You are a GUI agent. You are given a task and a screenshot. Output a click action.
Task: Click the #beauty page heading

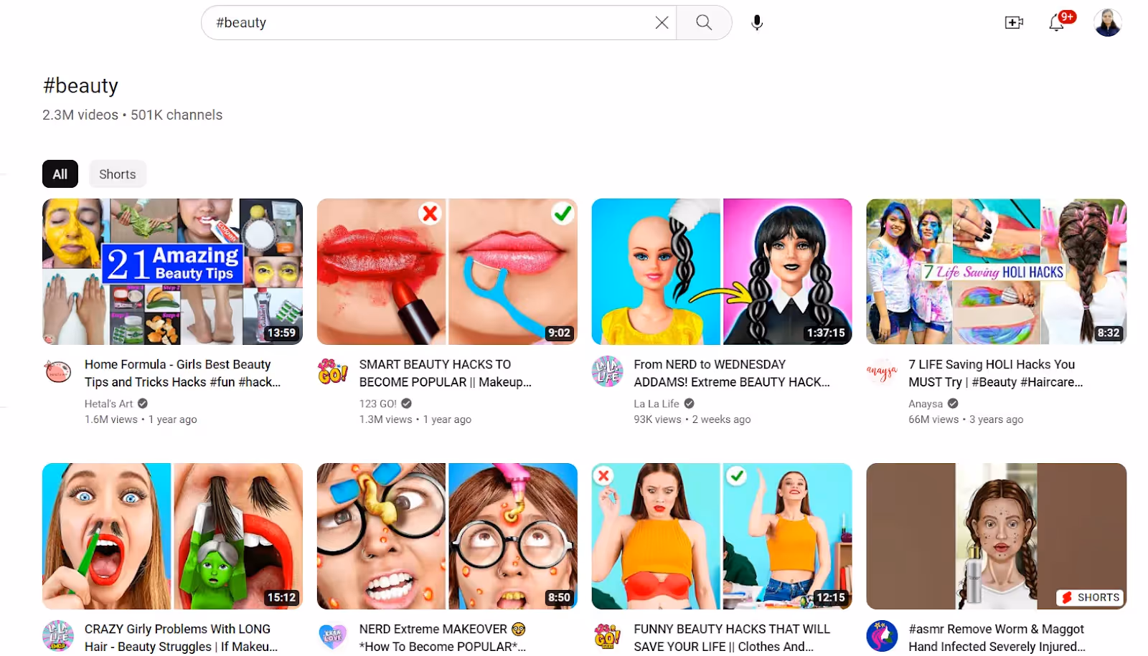(80, 86)
